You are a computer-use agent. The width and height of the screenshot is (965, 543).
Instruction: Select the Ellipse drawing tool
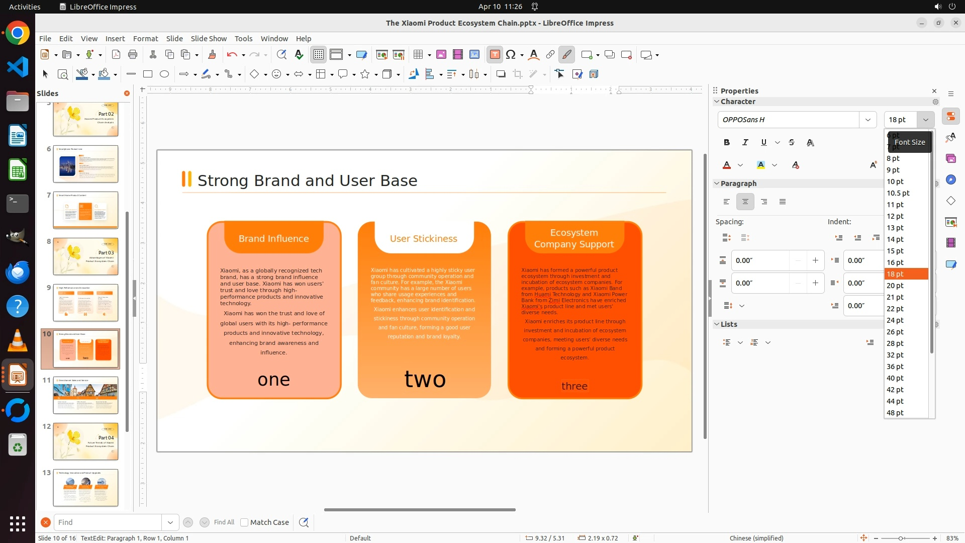click(x=164, y=74)
